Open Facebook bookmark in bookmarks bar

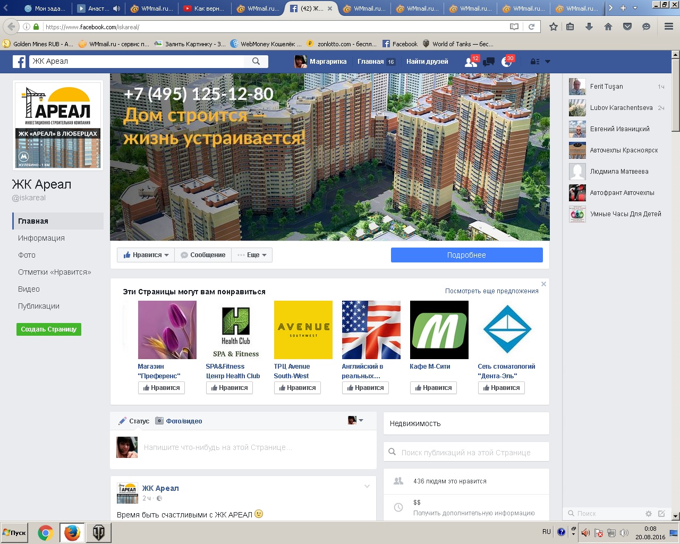400,44
